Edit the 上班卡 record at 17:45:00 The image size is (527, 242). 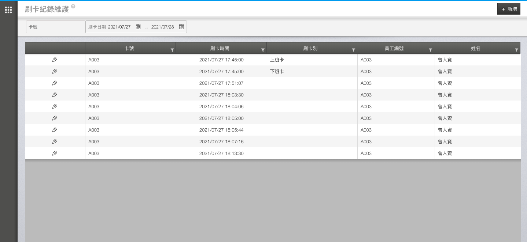[55, 60]
